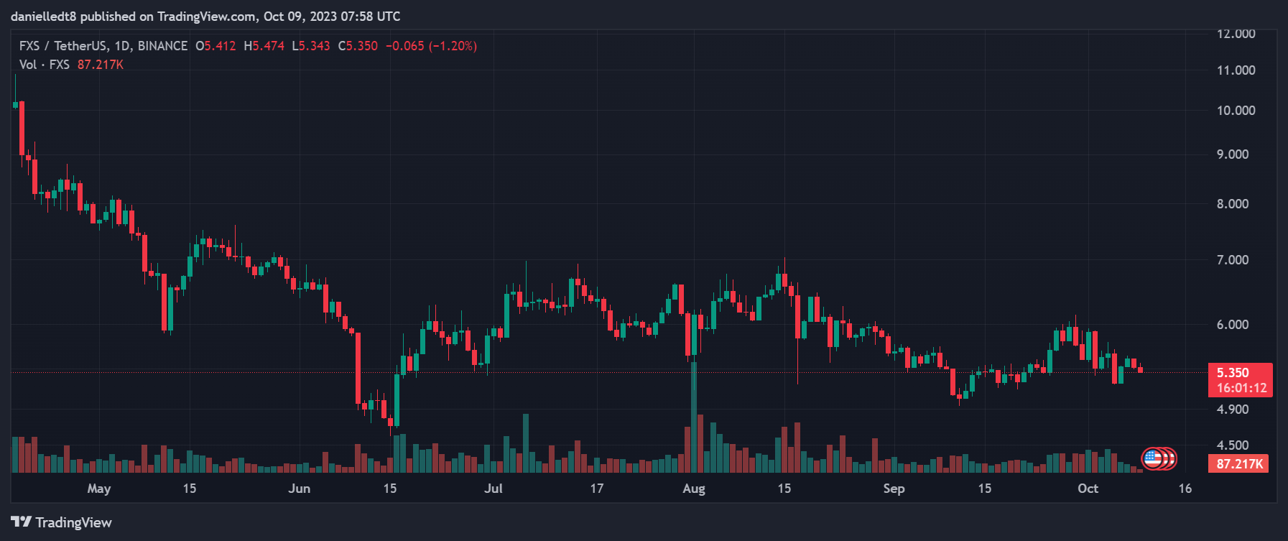Click the Jul label on time axis
This screenshot has width=1288, height=541.
click(494, 489)
